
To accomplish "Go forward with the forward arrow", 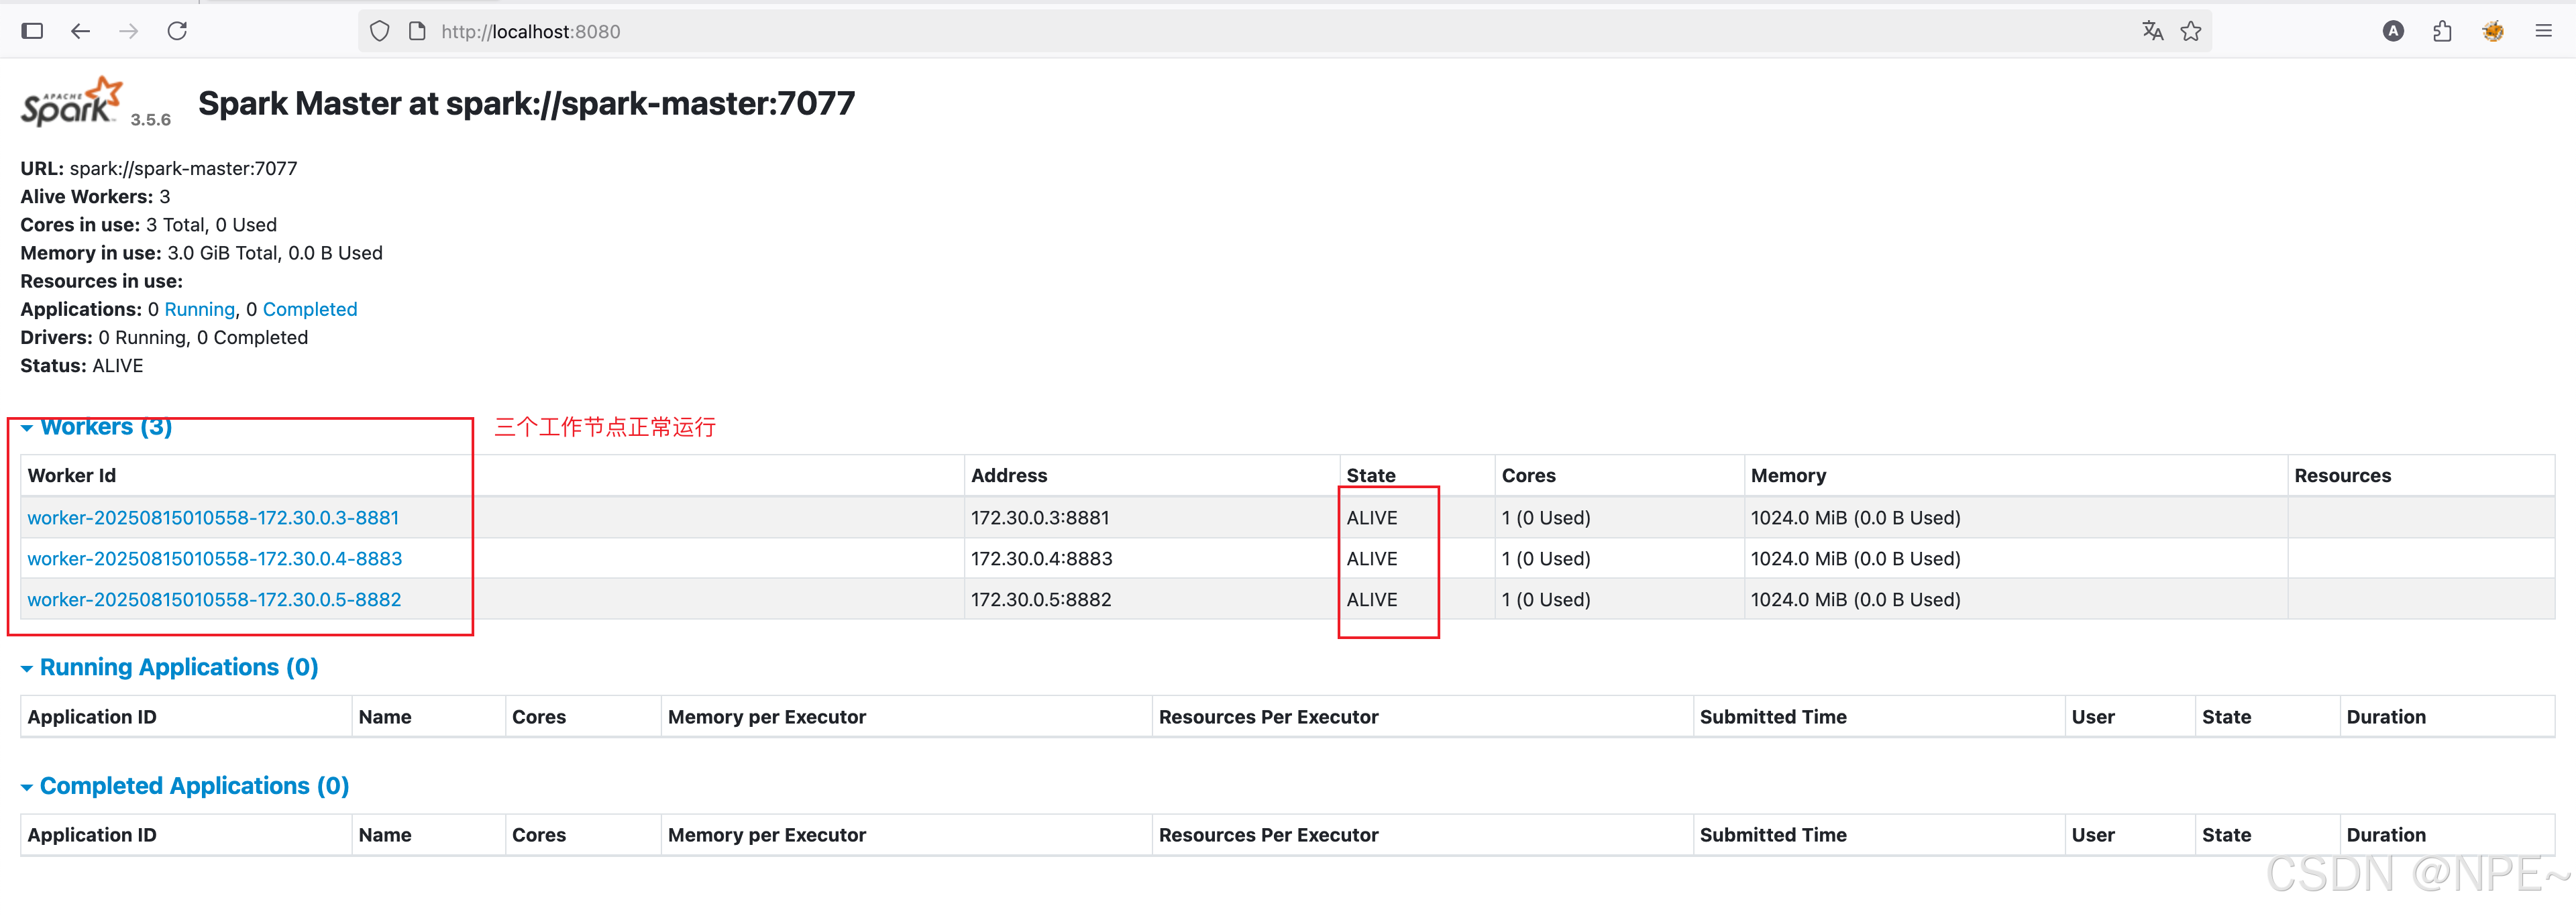I will tap(129, 31).
